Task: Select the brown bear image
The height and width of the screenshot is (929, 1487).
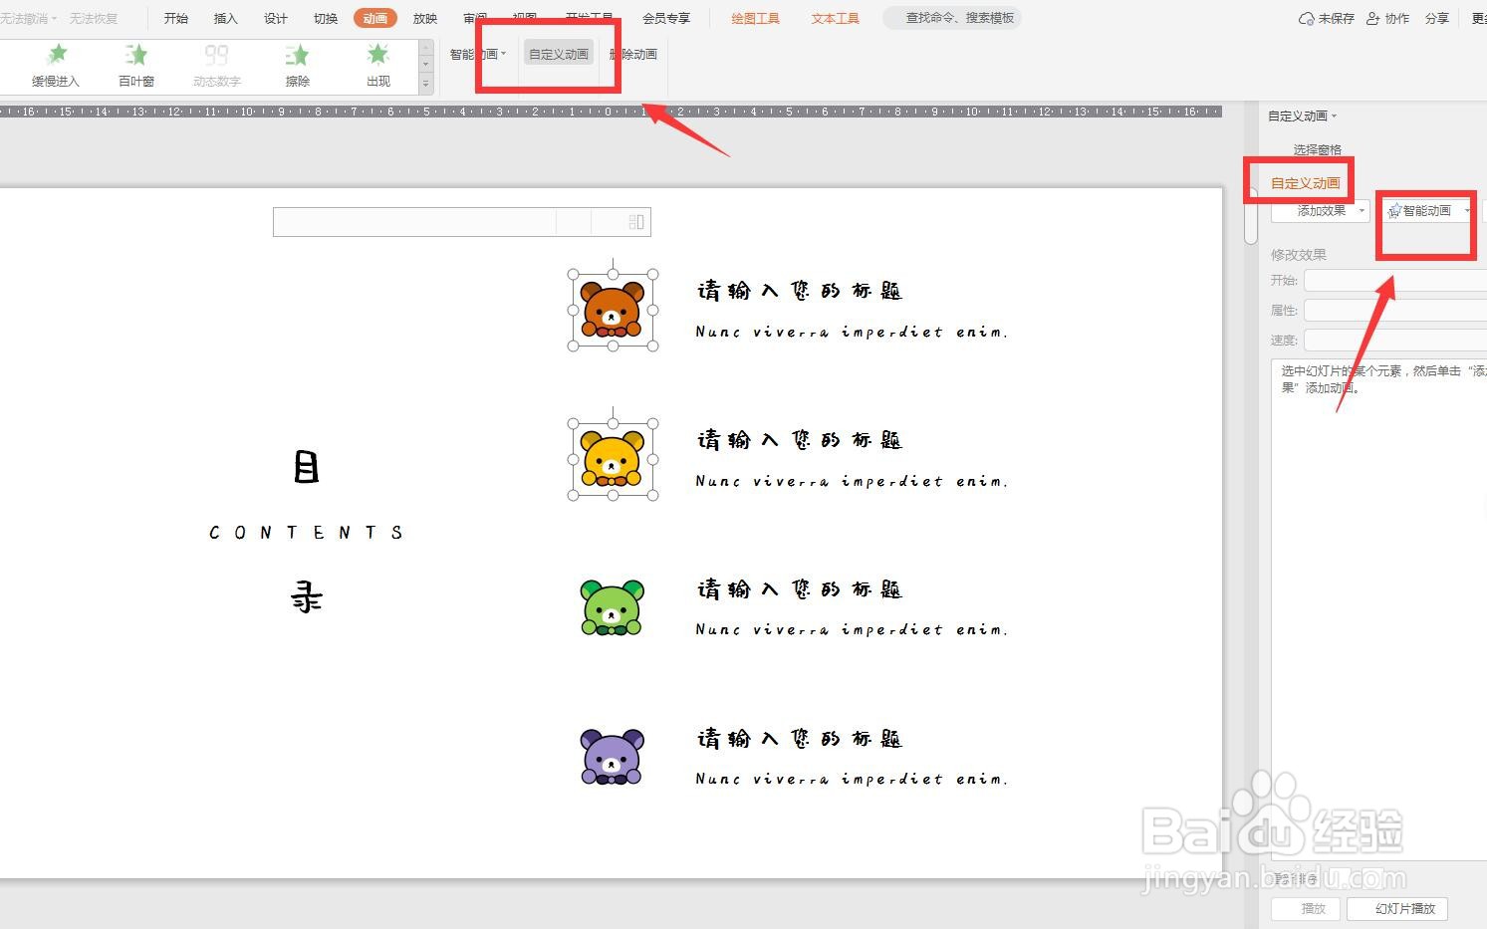Action: tap(612, 310)
